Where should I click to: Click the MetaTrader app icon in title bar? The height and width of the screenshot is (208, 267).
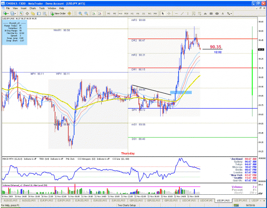pyautogui.click(x=3, y=3)
